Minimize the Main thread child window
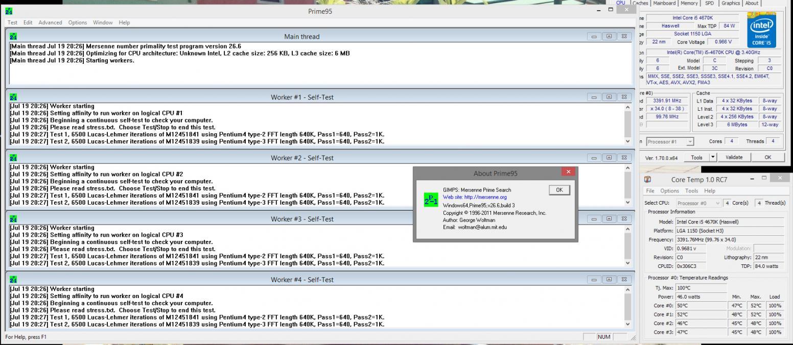 tap(594, 36)
